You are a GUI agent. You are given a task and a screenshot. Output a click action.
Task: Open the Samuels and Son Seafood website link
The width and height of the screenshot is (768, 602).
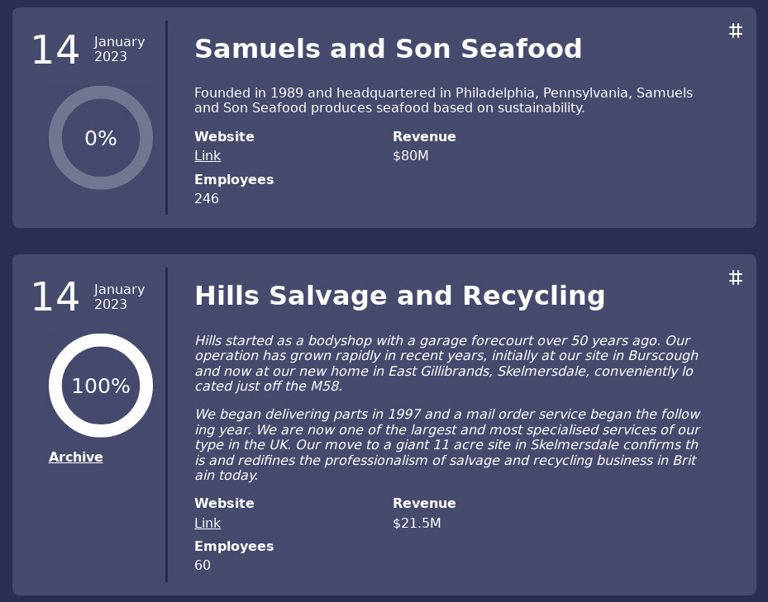[x=208, y=155]
